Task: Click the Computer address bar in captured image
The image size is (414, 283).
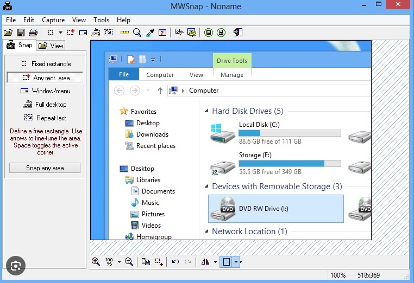Action: (269, 91)
